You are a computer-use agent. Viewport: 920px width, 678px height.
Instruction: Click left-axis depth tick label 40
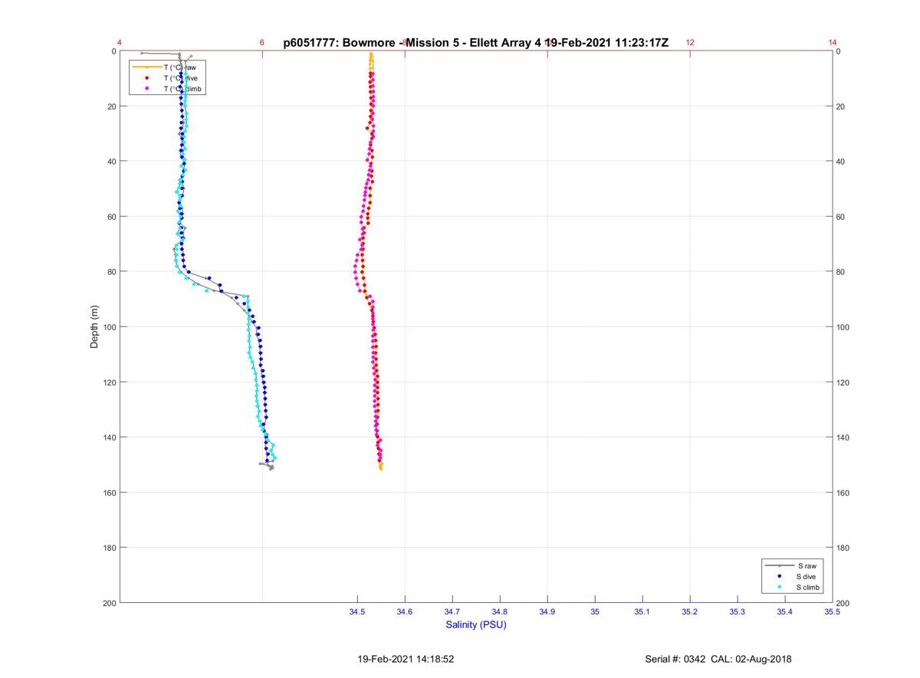tap(110, 162)
